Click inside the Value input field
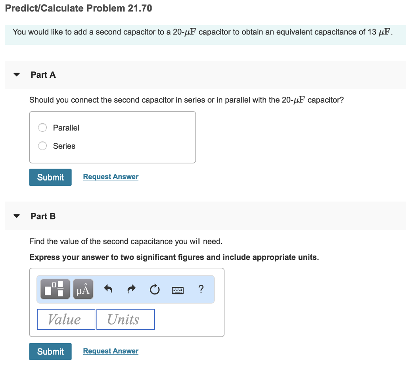 66,319
